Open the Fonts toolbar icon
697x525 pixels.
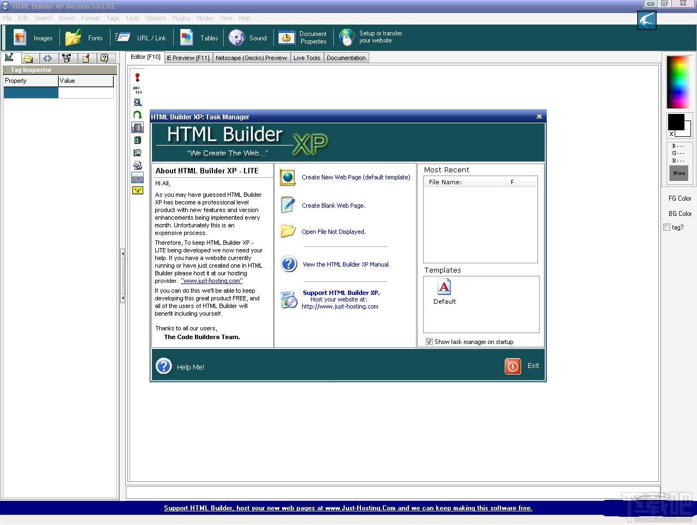coord(73,38)
